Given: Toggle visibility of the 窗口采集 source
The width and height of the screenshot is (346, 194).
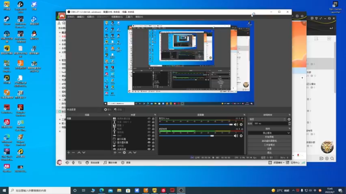Looking at the screenshot, I should pos(149,139).
